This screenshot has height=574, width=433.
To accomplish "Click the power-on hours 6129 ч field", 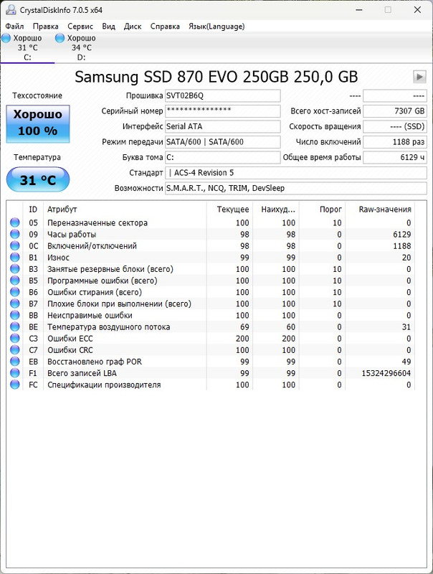I will 394,157.
